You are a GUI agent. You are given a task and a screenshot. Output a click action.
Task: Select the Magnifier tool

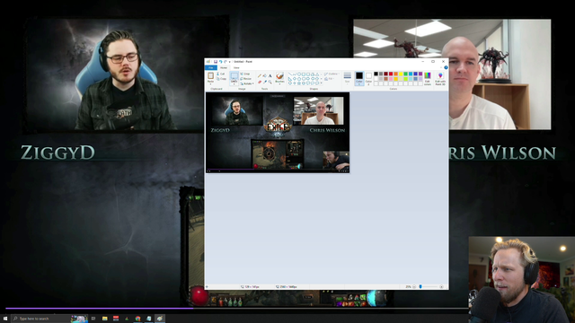[270, 82]
